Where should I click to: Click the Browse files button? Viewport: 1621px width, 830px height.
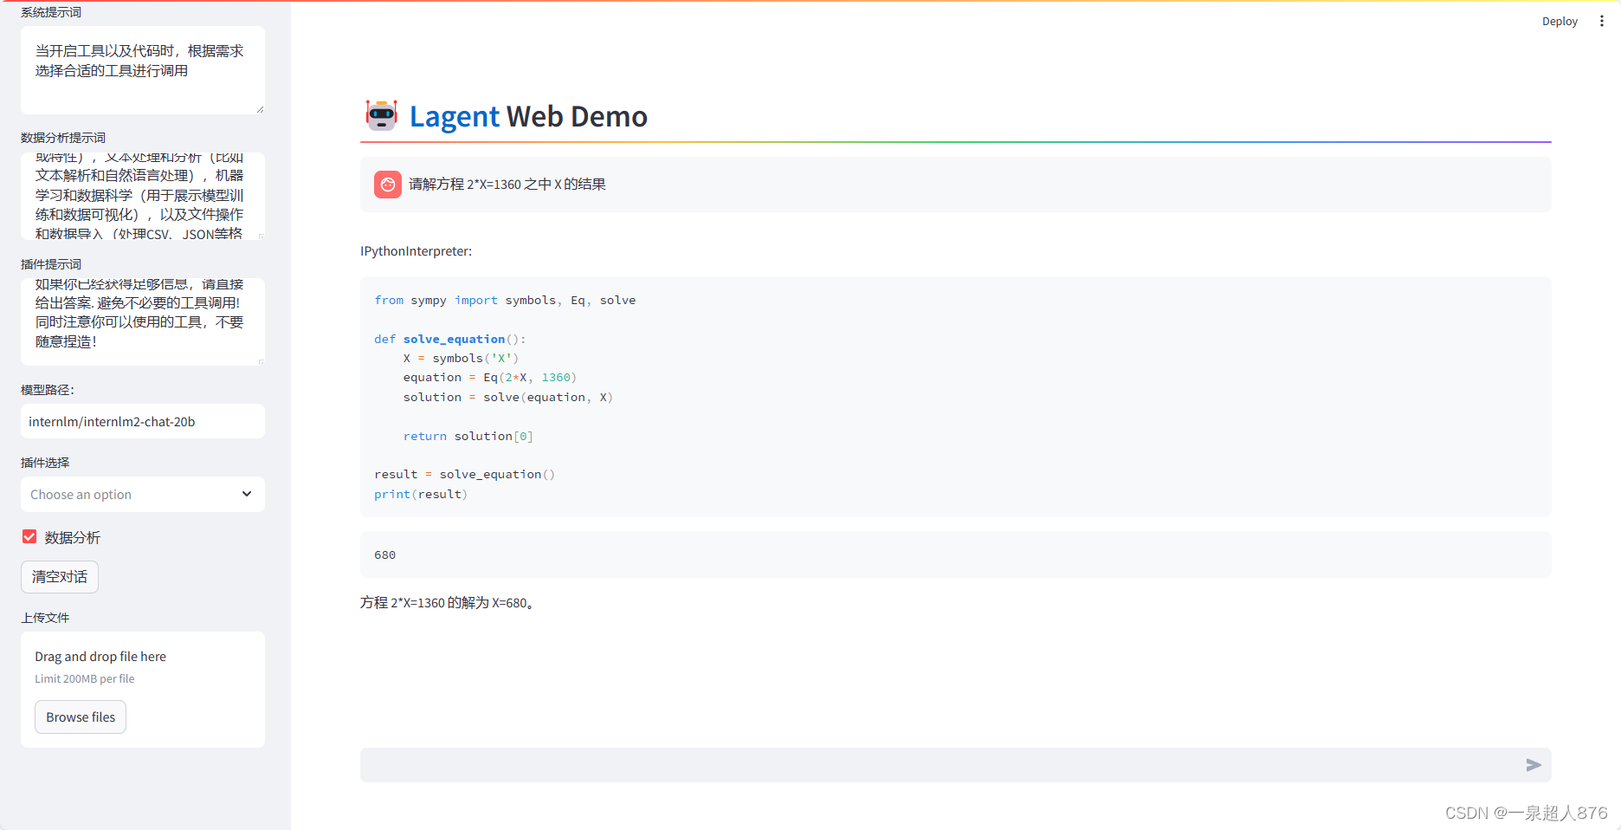(x=81, y=717)
